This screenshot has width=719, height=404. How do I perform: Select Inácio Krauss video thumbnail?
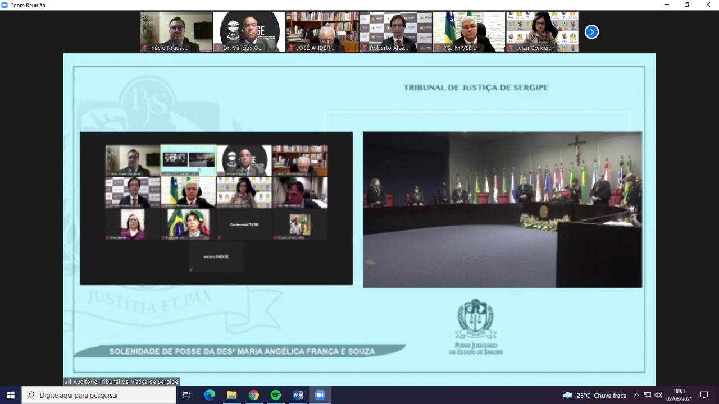pyautogui.click(x=176, y=32)
